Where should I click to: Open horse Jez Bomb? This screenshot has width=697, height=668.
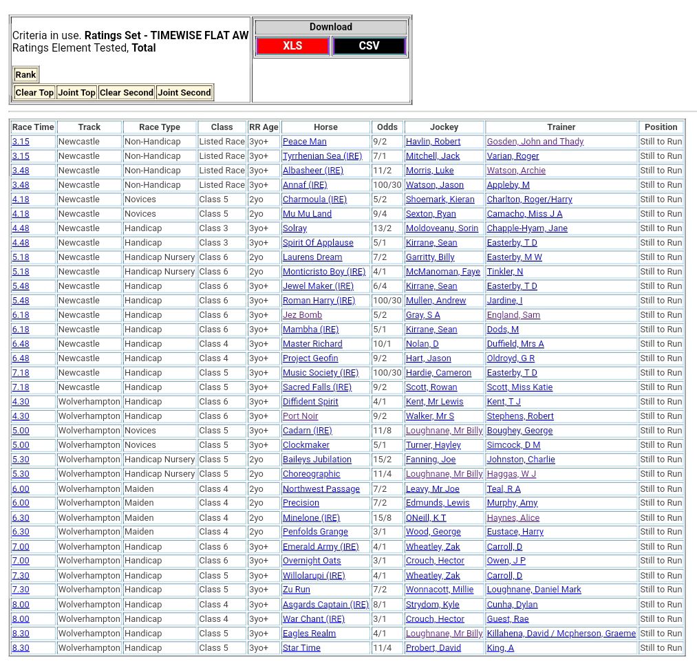tap(302, 315)
